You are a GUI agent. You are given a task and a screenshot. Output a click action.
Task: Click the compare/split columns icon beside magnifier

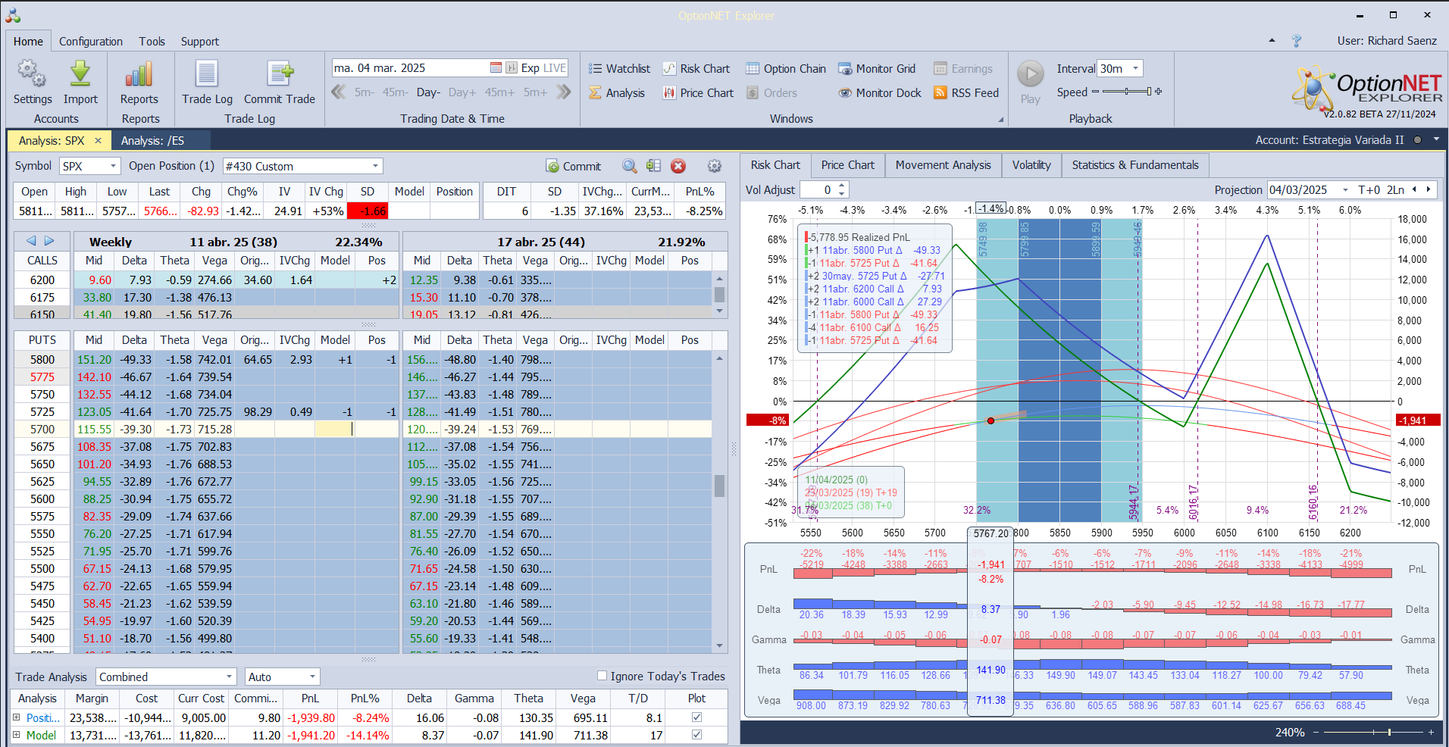[x=653, y=166]
